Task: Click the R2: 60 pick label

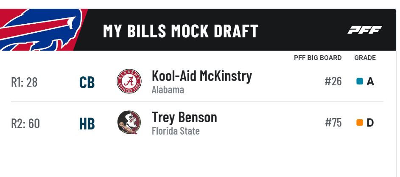Action: [25, 124]
